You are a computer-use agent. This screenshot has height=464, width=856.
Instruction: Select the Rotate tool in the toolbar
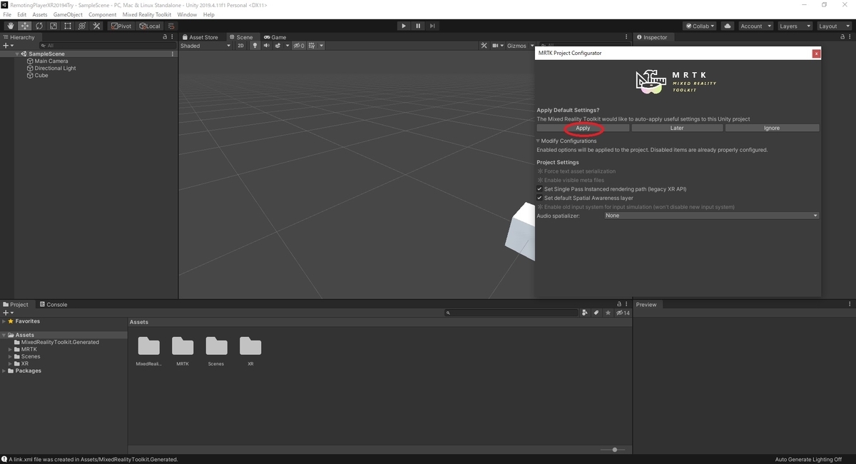point(39,26)
